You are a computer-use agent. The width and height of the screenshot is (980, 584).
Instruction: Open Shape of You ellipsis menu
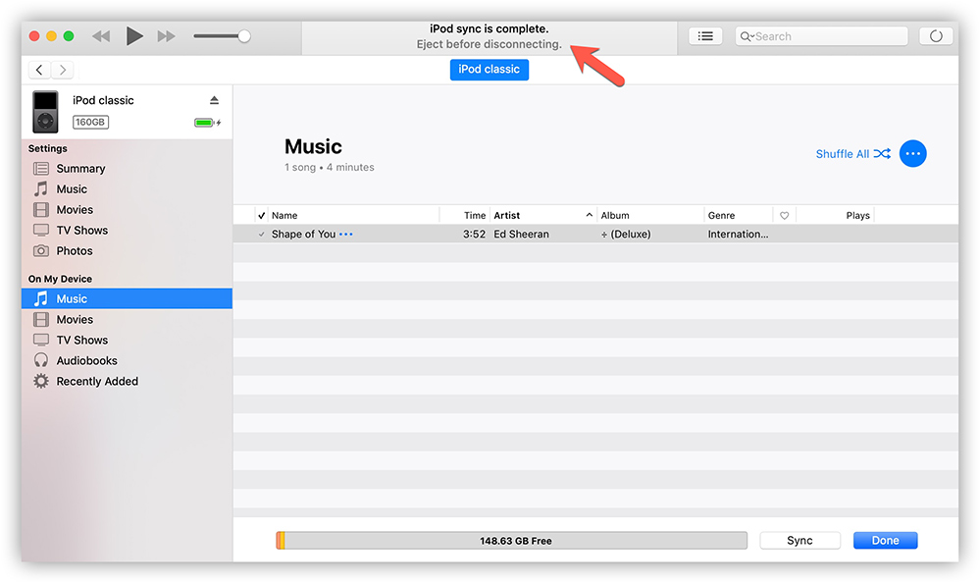click(345, 235)
